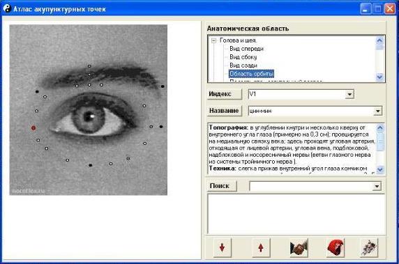Click the yin-yang application icon in title bar
The height and width of the screenshot is (264, 399).
(7, 8)
